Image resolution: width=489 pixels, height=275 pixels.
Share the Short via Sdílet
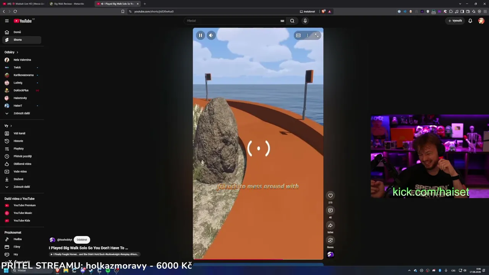coord(330,225)
